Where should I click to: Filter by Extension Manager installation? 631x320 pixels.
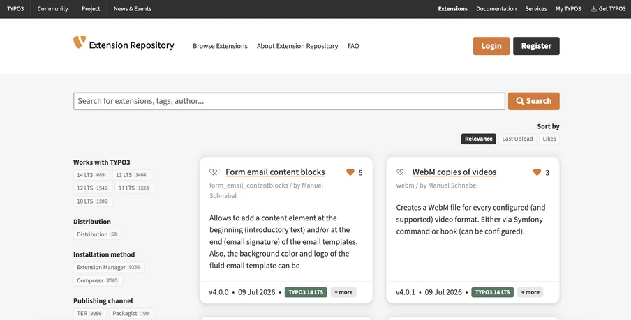click(x=109, y=267)
